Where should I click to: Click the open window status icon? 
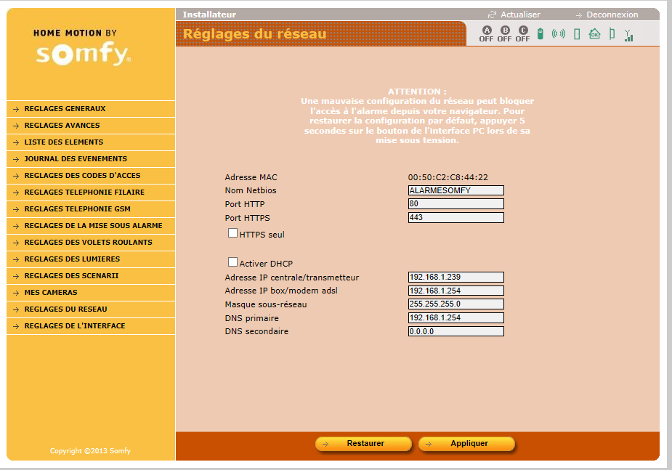tap(612, 33)
